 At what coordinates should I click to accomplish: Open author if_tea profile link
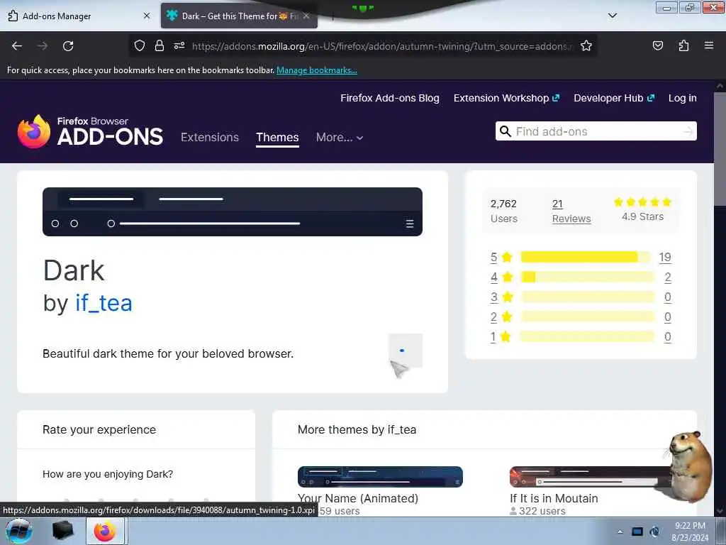coord(104,303)
